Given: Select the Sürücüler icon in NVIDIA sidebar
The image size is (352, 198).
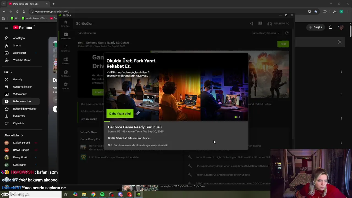Looking at the screenshot, I should (65, 34).
